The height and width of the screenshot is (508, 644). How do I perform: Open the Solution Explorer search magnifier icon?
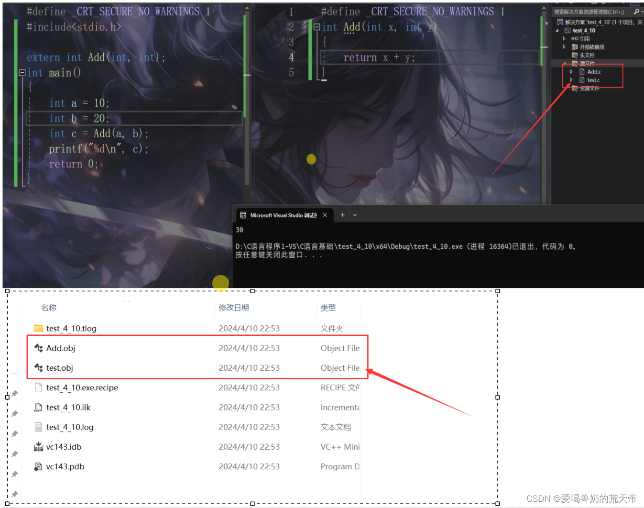[636, 11]
